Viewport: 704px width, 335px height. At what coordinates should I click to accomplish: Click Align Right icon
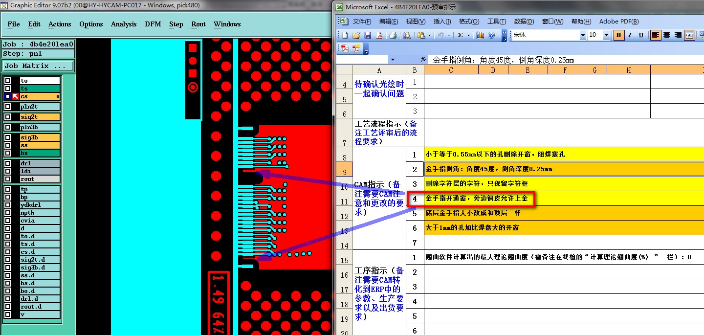pos(678,35)
